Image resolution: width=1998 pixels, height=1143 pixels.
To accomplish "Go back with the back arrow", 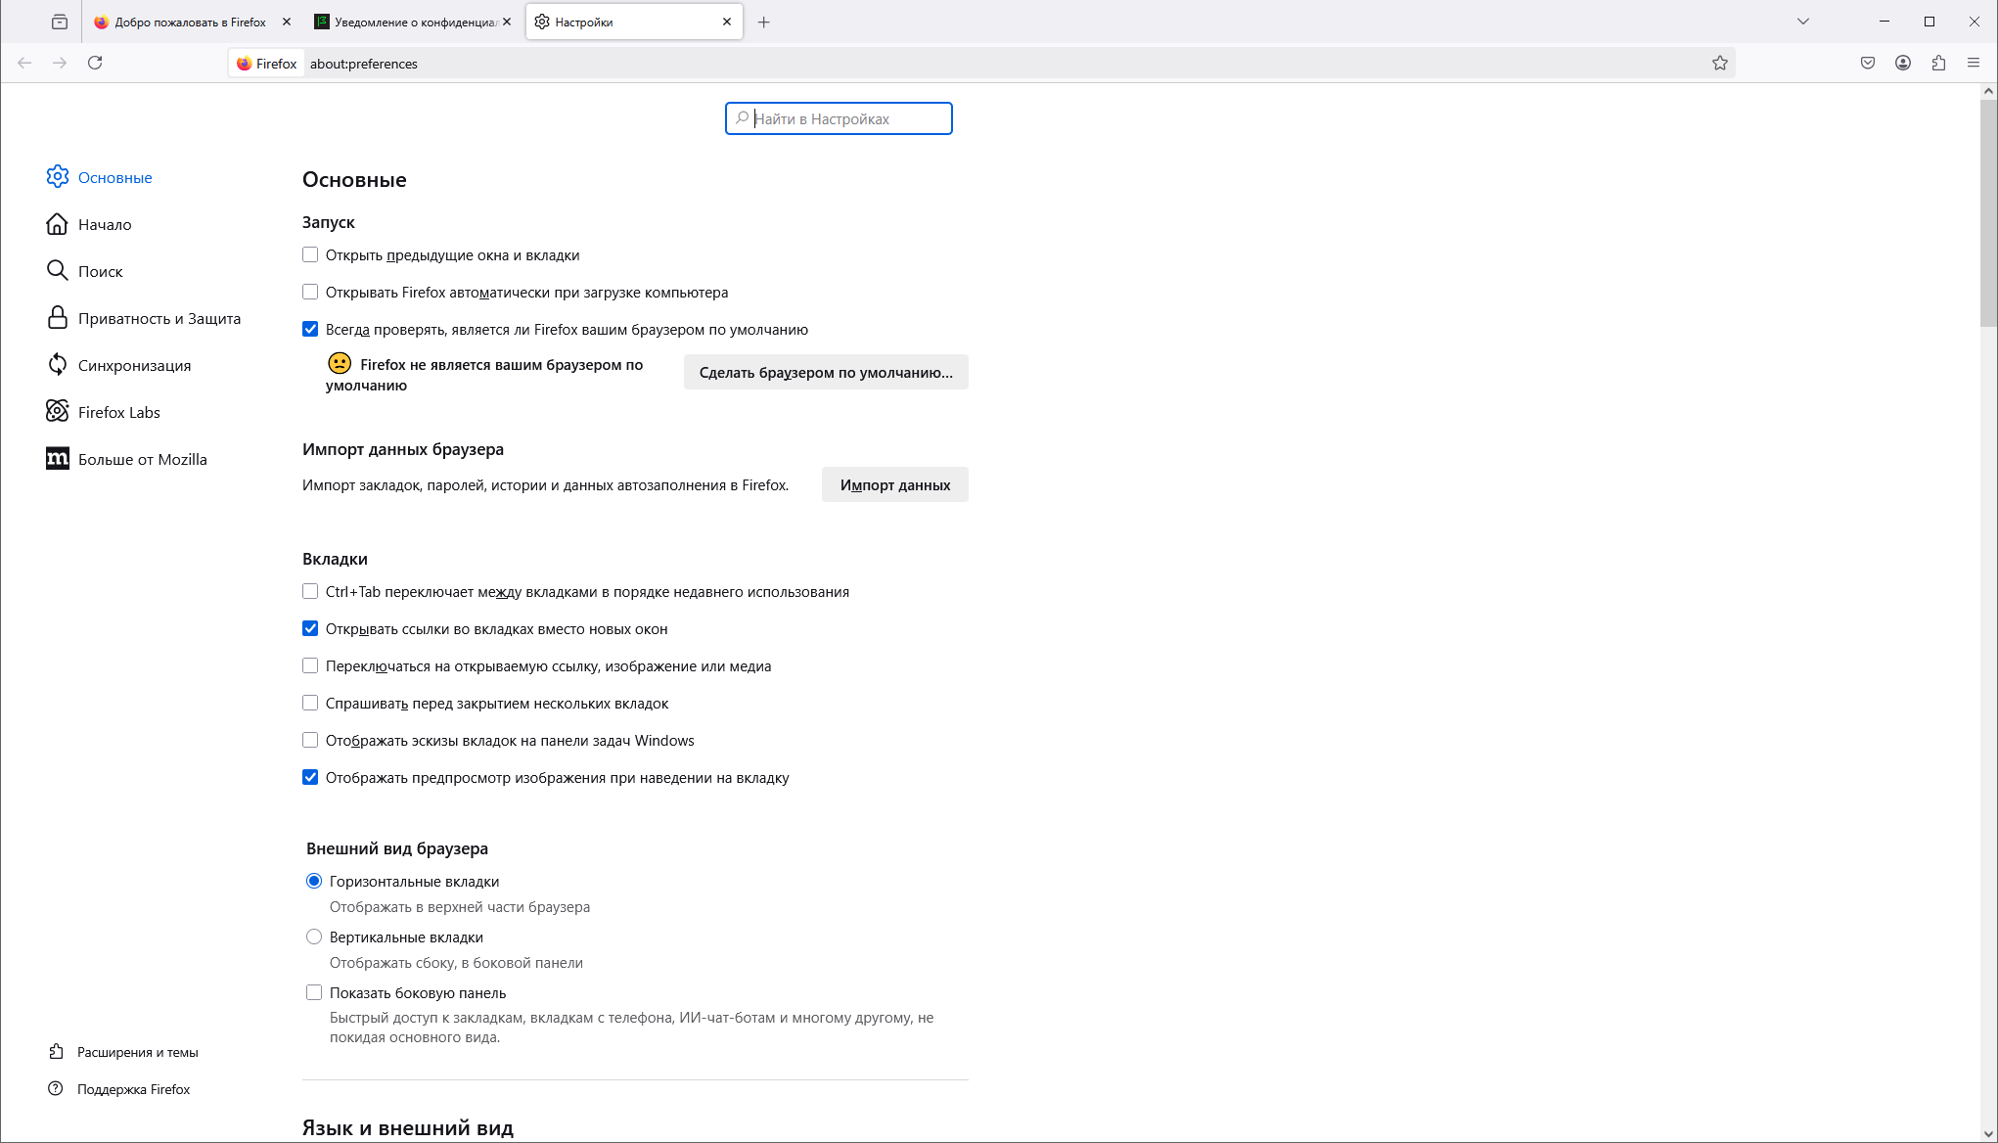I will coord(24,63).
